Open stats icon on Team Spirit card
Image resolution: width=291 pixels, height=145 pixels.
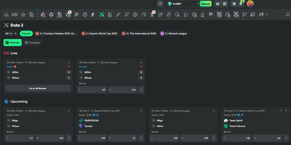click(x=281, y=110)
